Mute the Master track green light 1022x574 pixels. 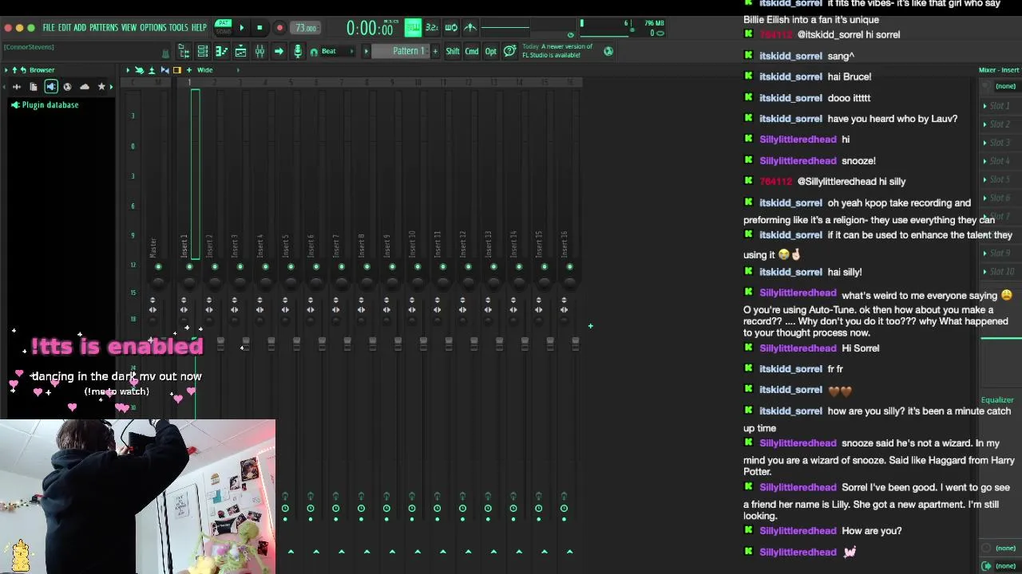[x=158, y=267]
